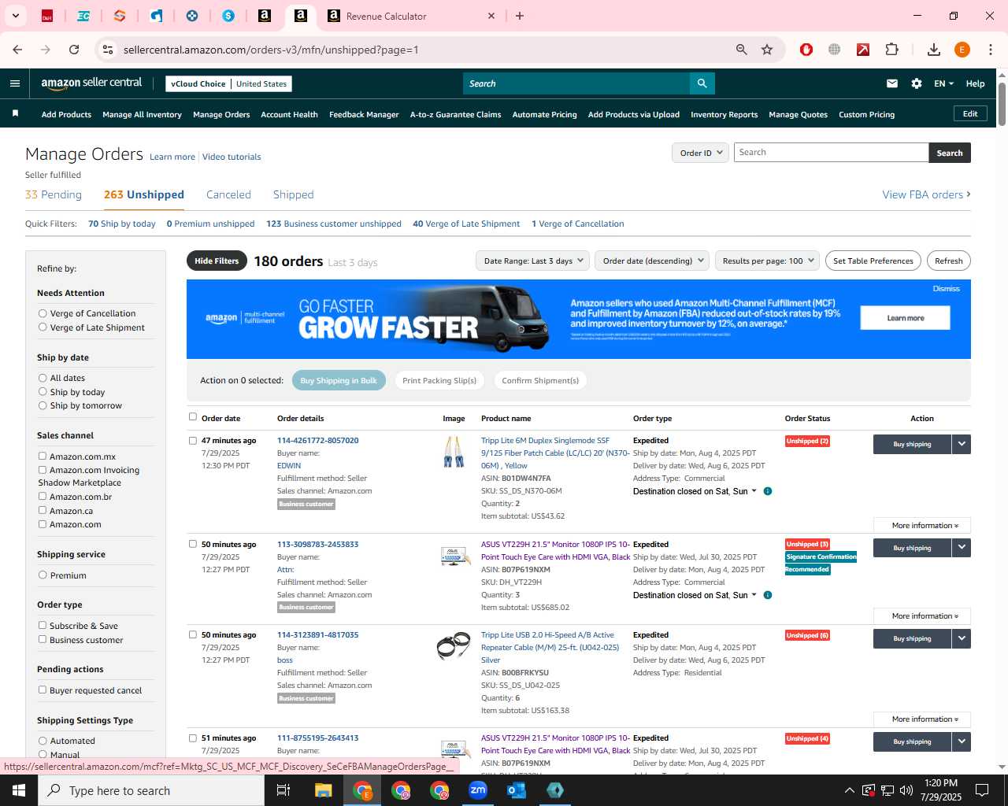Open the browser extensions puzzle icon
The width and height of the screenshot is (1008, 806).
click(x=891, y=50)
